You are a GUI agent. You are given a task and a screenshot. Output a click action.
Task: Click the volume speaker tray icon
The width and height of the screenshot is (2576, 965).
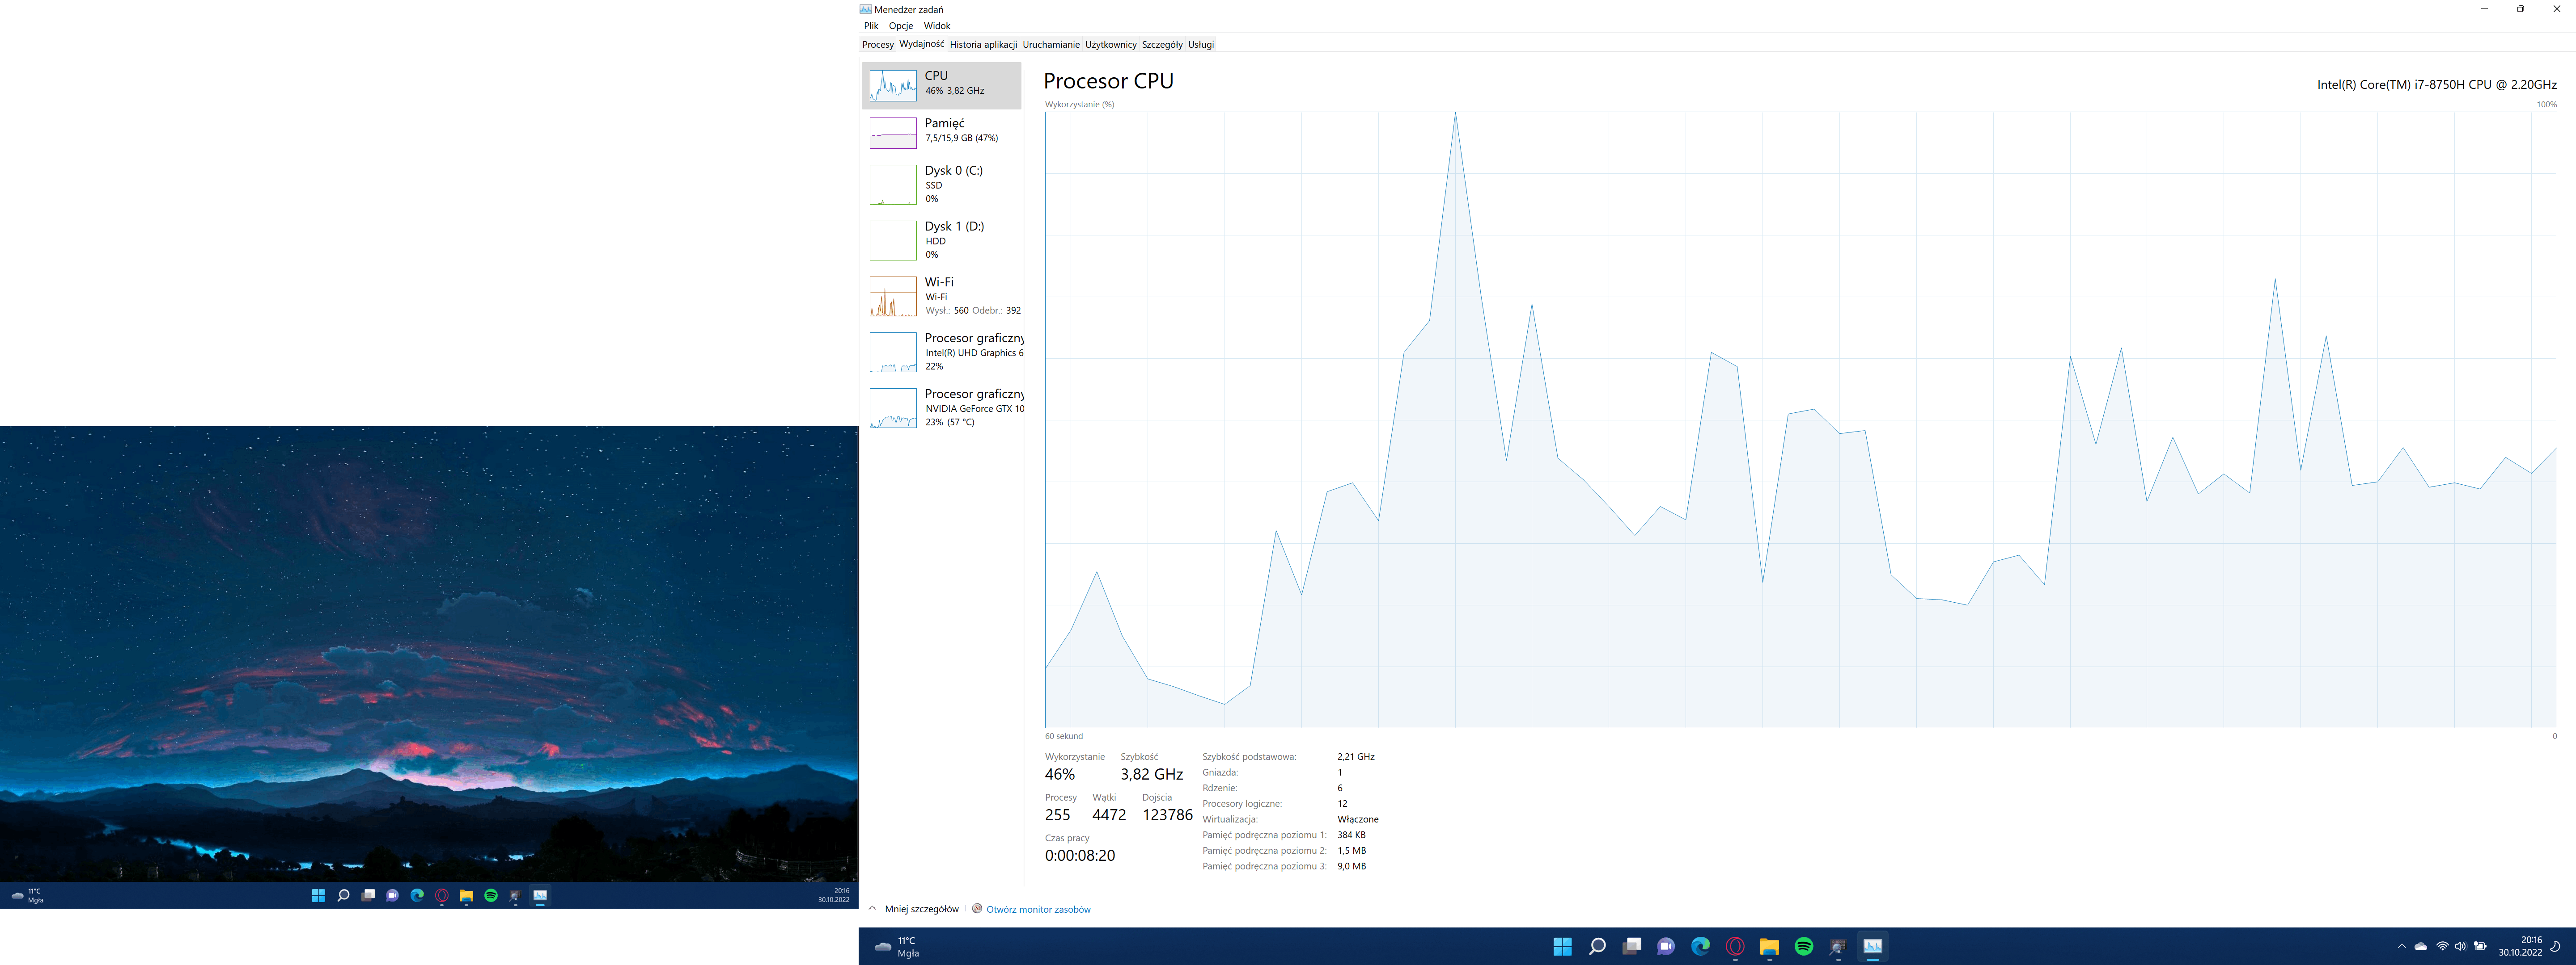(x=2460, y=946)
